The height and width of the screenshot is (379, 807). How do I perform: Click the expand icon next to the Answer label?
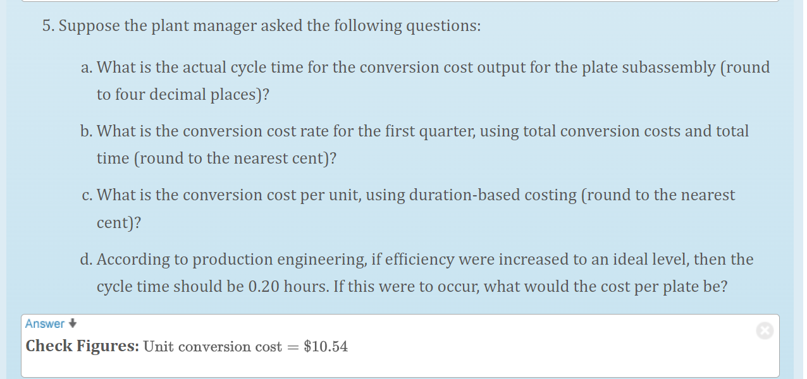[72, 323]
